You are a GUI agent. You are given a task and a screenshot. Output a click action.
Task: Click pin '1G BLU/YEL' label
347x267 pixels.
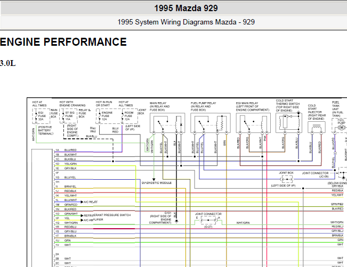coord(66,177)
